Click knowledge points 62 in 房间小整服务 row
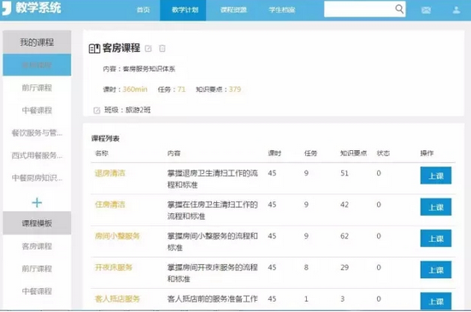This screenshot has height=312, width=471. 344,236
